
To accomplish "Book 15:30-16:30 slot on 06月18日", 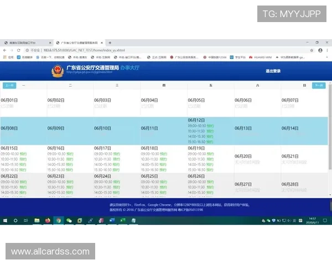I will point(163,169).
